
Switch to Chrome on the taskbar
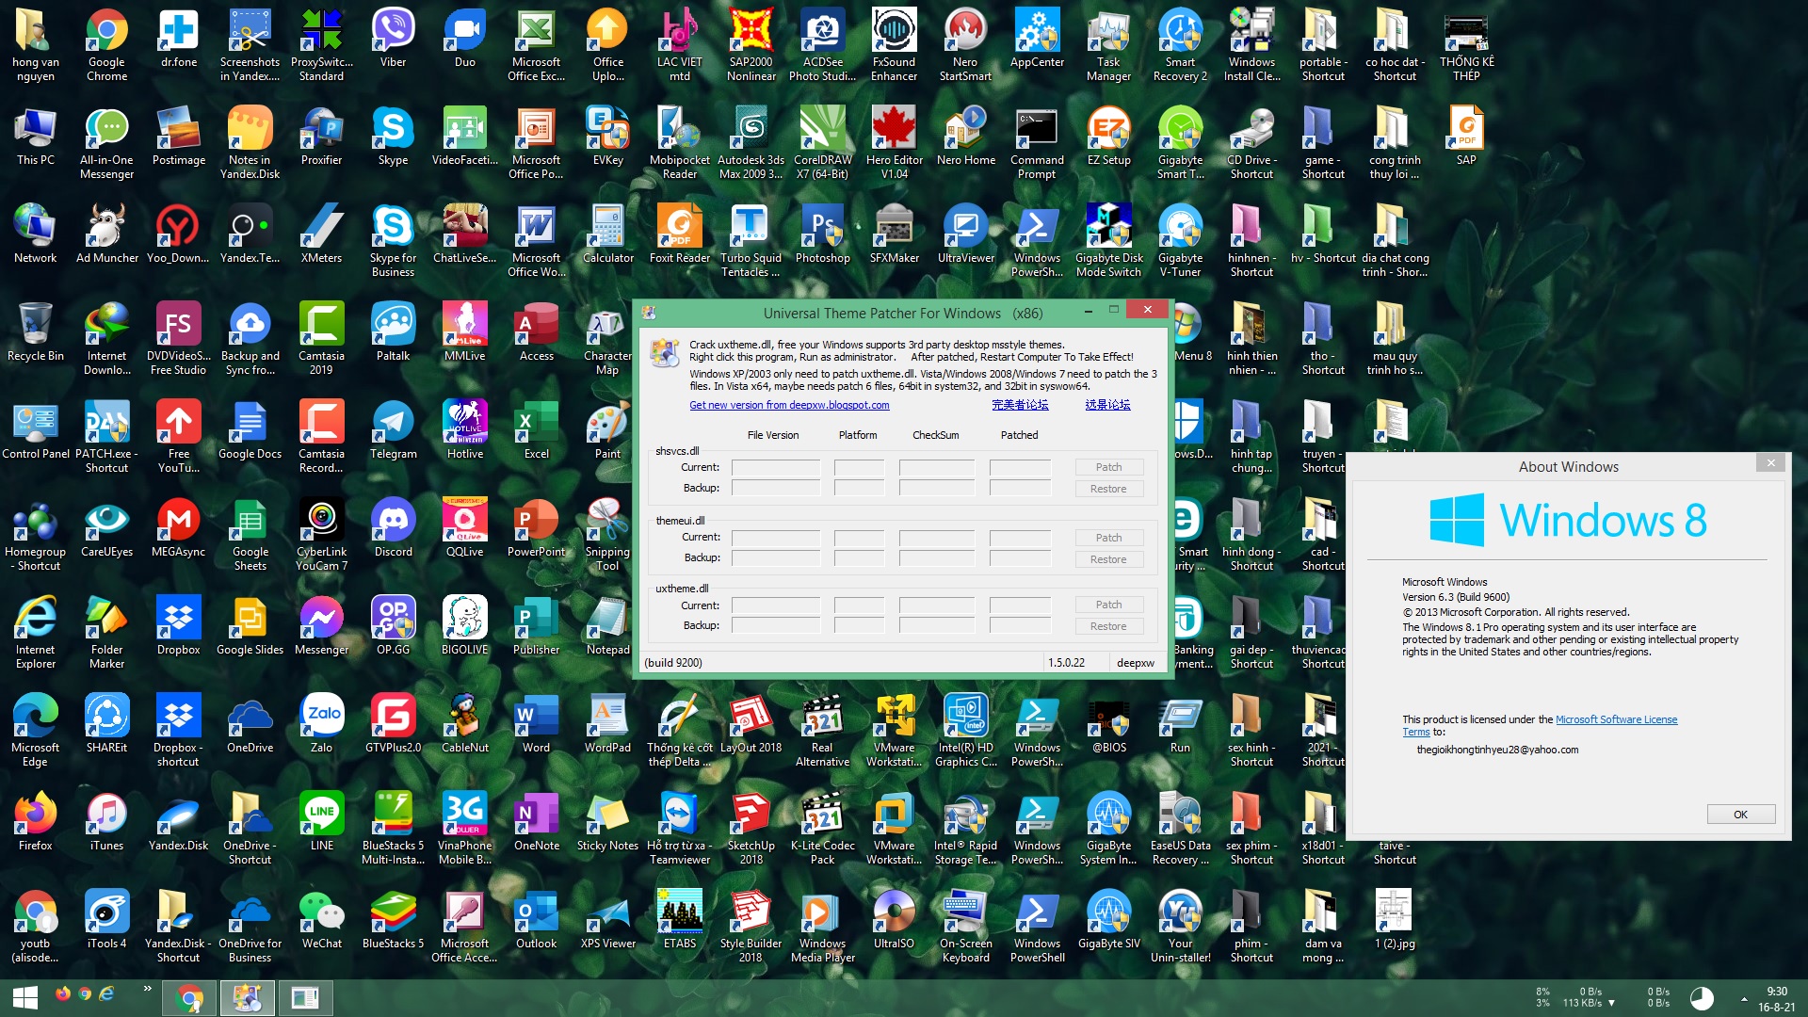[x=190, y=997]
